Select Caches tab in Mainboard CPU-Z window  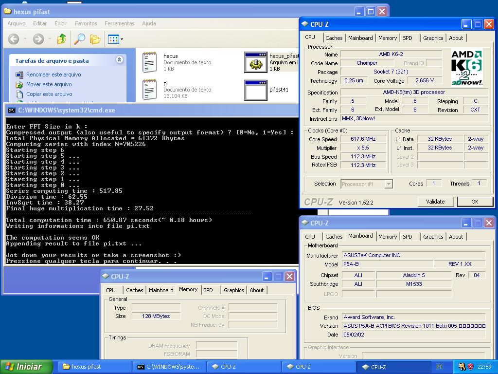coord(334,237)
